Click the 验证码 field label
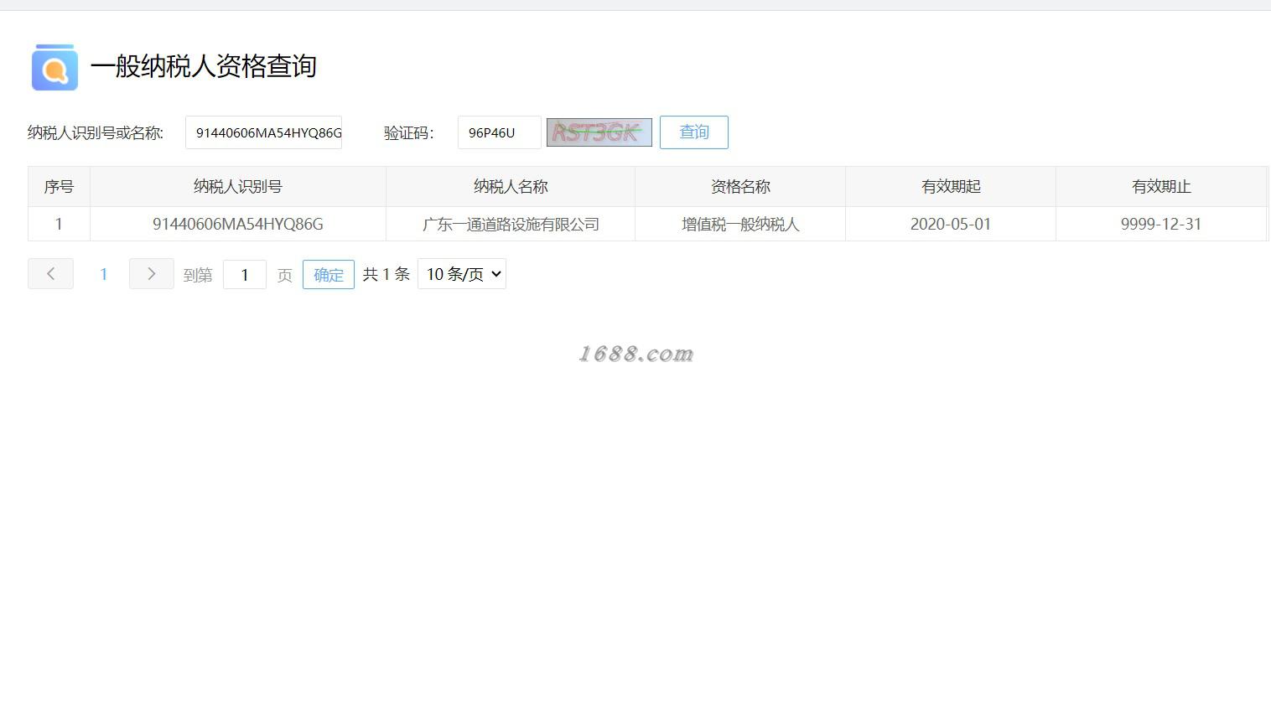 409,132
